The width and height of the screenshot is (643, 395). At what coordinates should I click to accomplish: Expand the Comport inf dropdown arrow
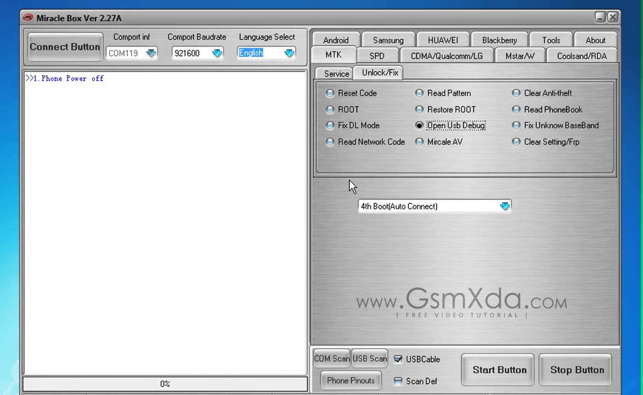point(151,53)
